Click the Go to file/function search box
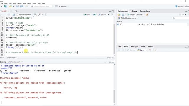Image resolution: width=189 pixels, height=106 pixels. coord(42,6)
